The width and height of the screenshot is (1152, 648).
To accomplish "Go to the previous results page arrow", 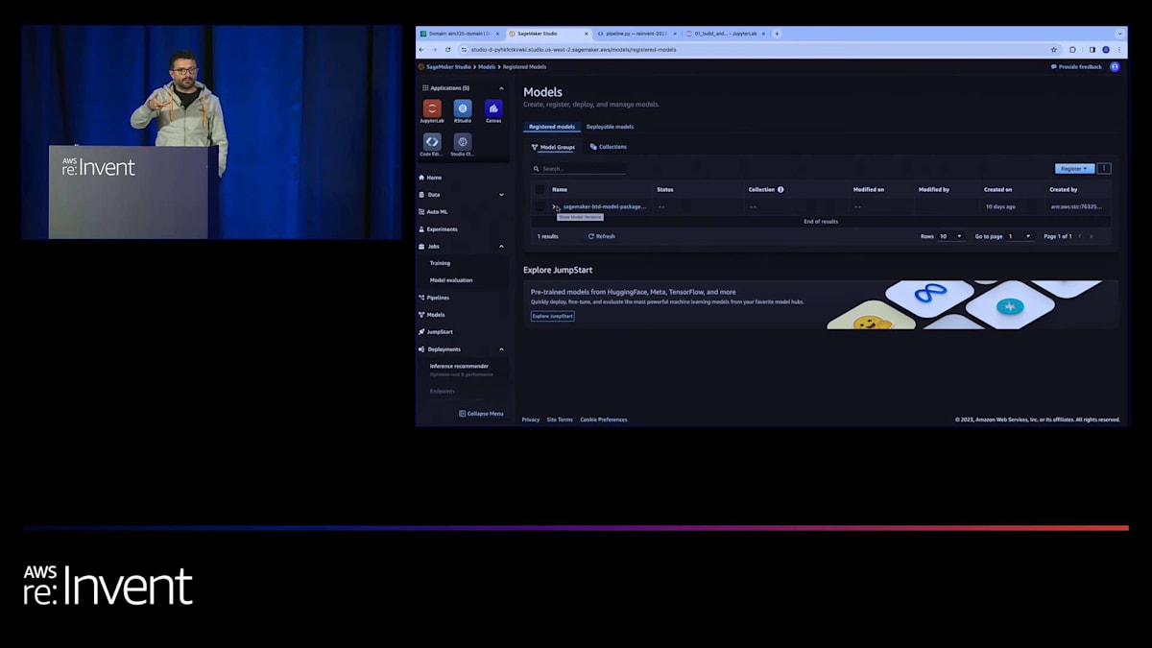I will pyautogui.click(x=1079, y=236).
